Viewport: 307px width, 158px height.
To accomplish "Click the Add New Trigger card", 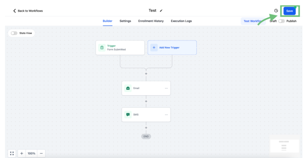I will coord(172,48).
